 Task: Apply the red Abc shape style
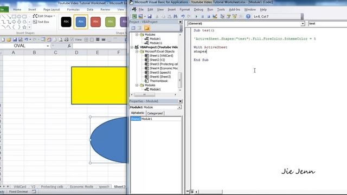(95, 22)
